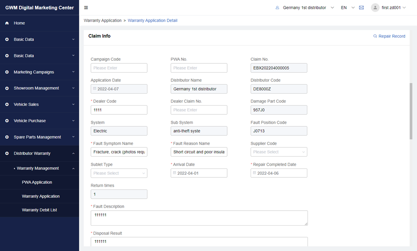Collapse the sidebar with the hamburger icon
The width and height of the screenshot is (417, 251).
pyautogui.click(x=86, y=8)
